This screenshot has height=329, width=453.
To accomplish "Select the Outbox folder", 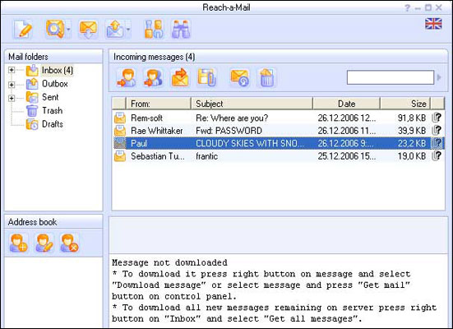I will click(x=55, y=84).
